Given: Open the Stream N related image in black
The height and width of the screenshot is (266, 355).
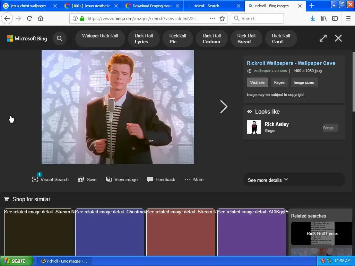Looking at the screenshot, I should tap(40, 232).
